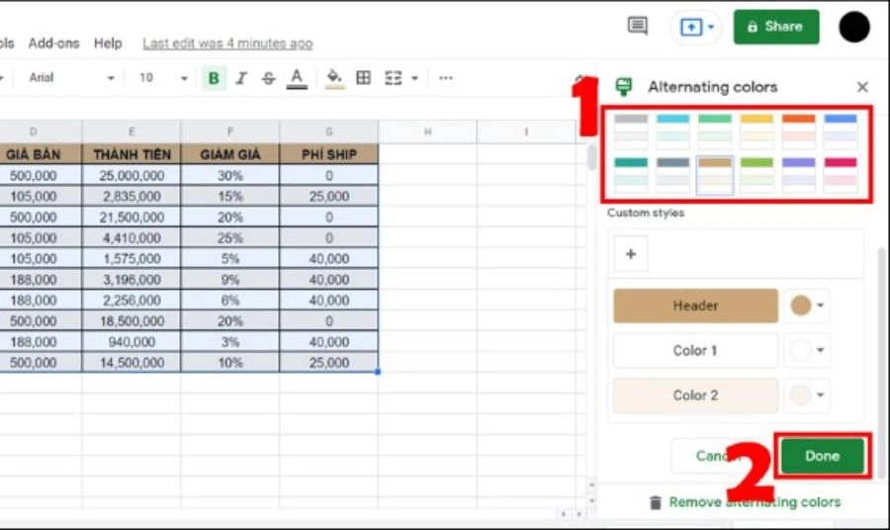The width and height of the screenshot is (890, 530).
Task: Apply strikethrough formatting
Action: 268,78
